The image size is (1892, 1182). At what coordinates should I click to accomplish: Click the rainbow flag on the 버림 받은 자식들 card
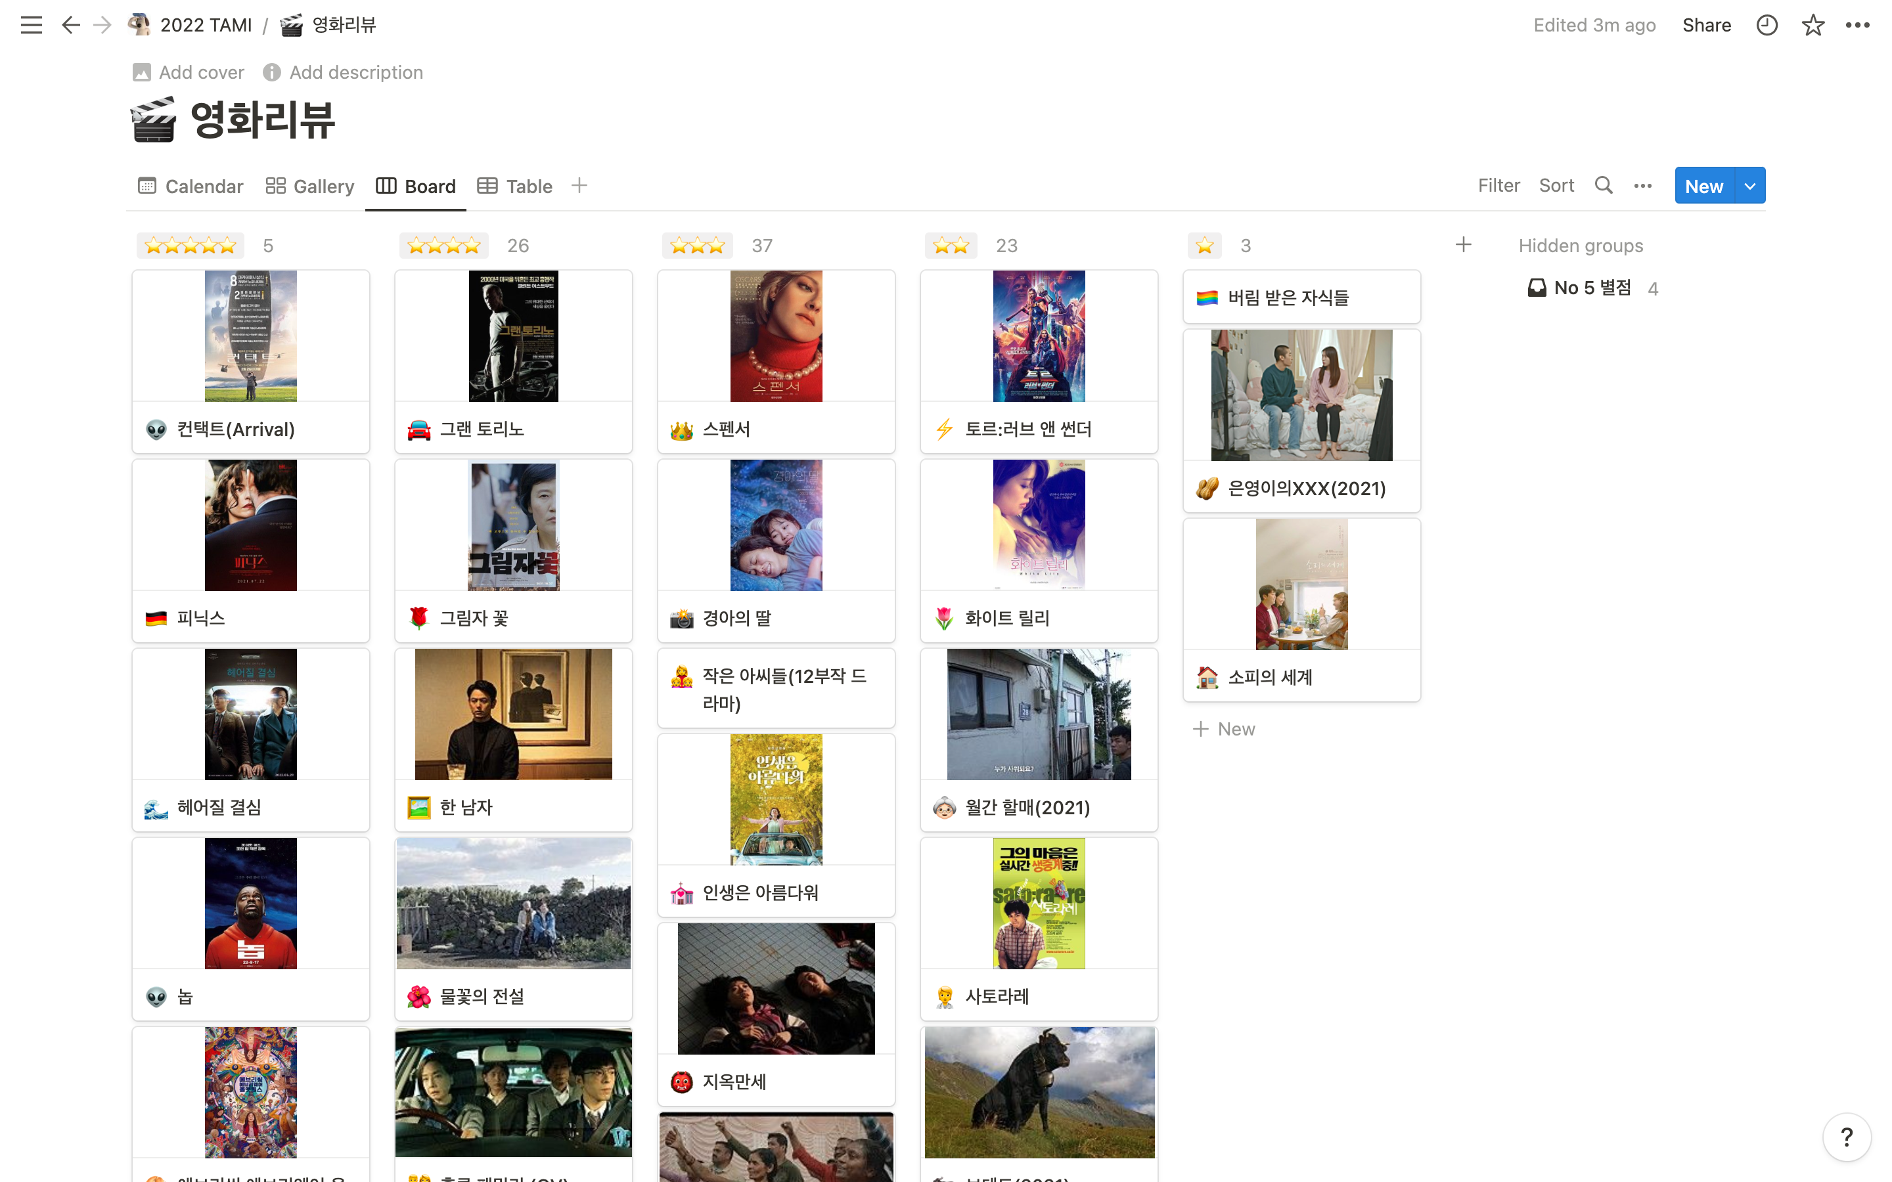[x=1207, y=298]
